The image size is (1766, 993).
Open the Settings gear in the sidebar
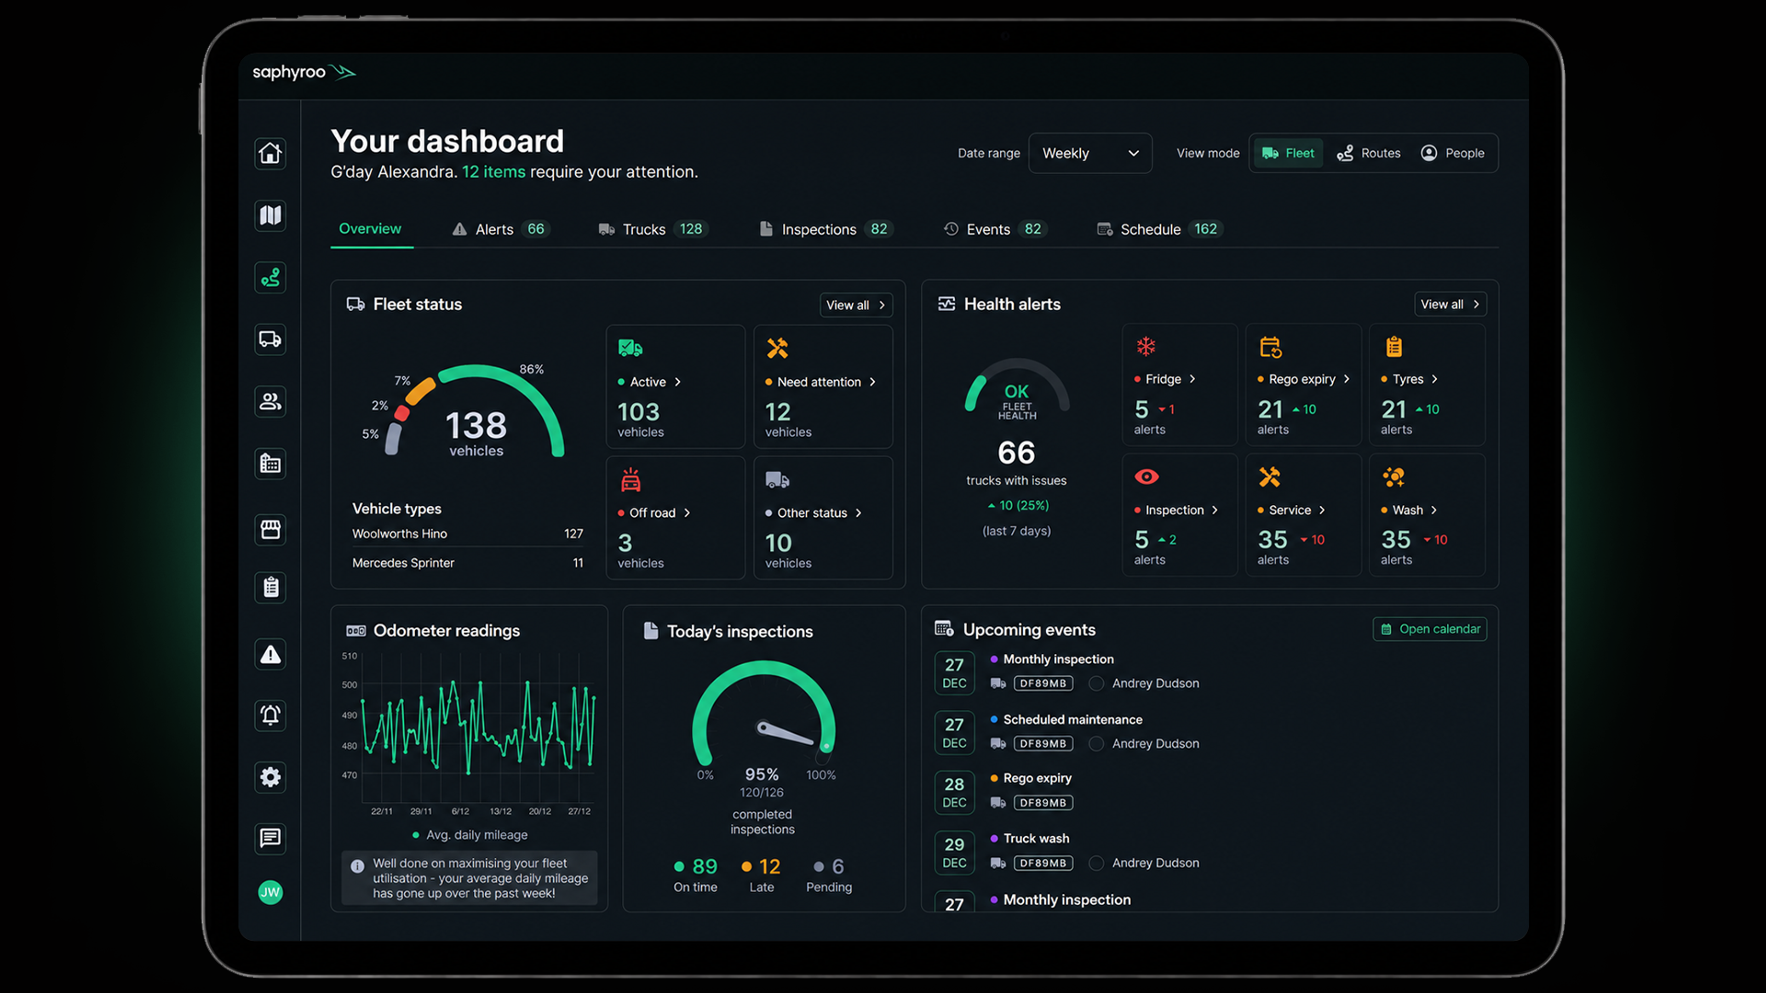270,777
